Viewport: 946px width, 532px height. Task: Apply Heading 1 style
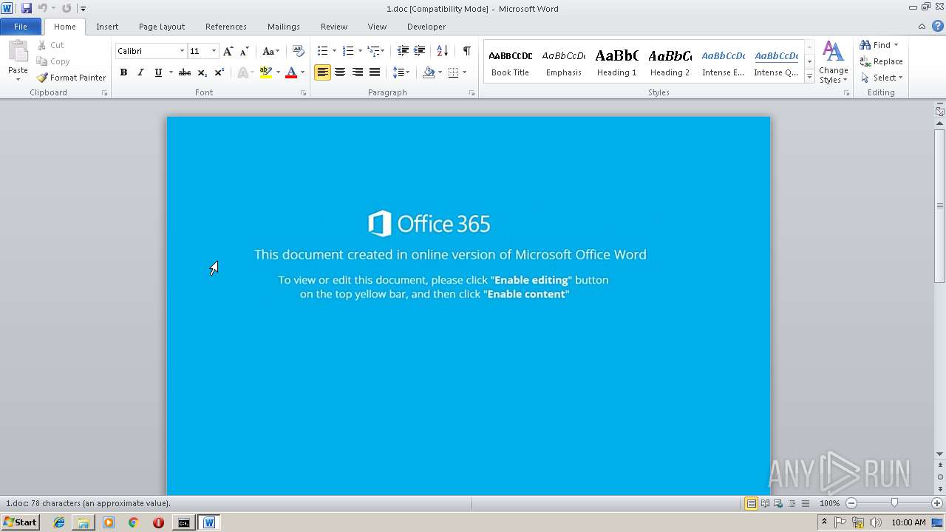616,62
